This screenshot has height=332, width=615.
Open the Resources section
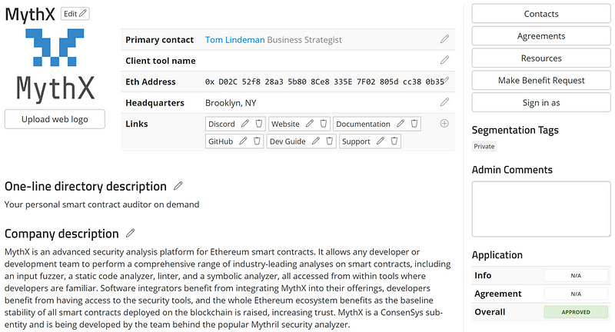[541, 58]
